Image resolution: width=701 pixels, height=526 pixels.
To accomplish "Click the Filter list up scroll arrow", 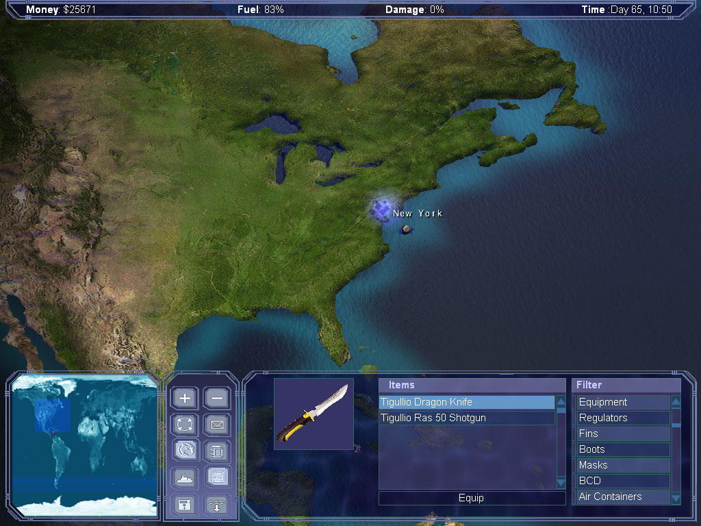I will coord(676,401).
